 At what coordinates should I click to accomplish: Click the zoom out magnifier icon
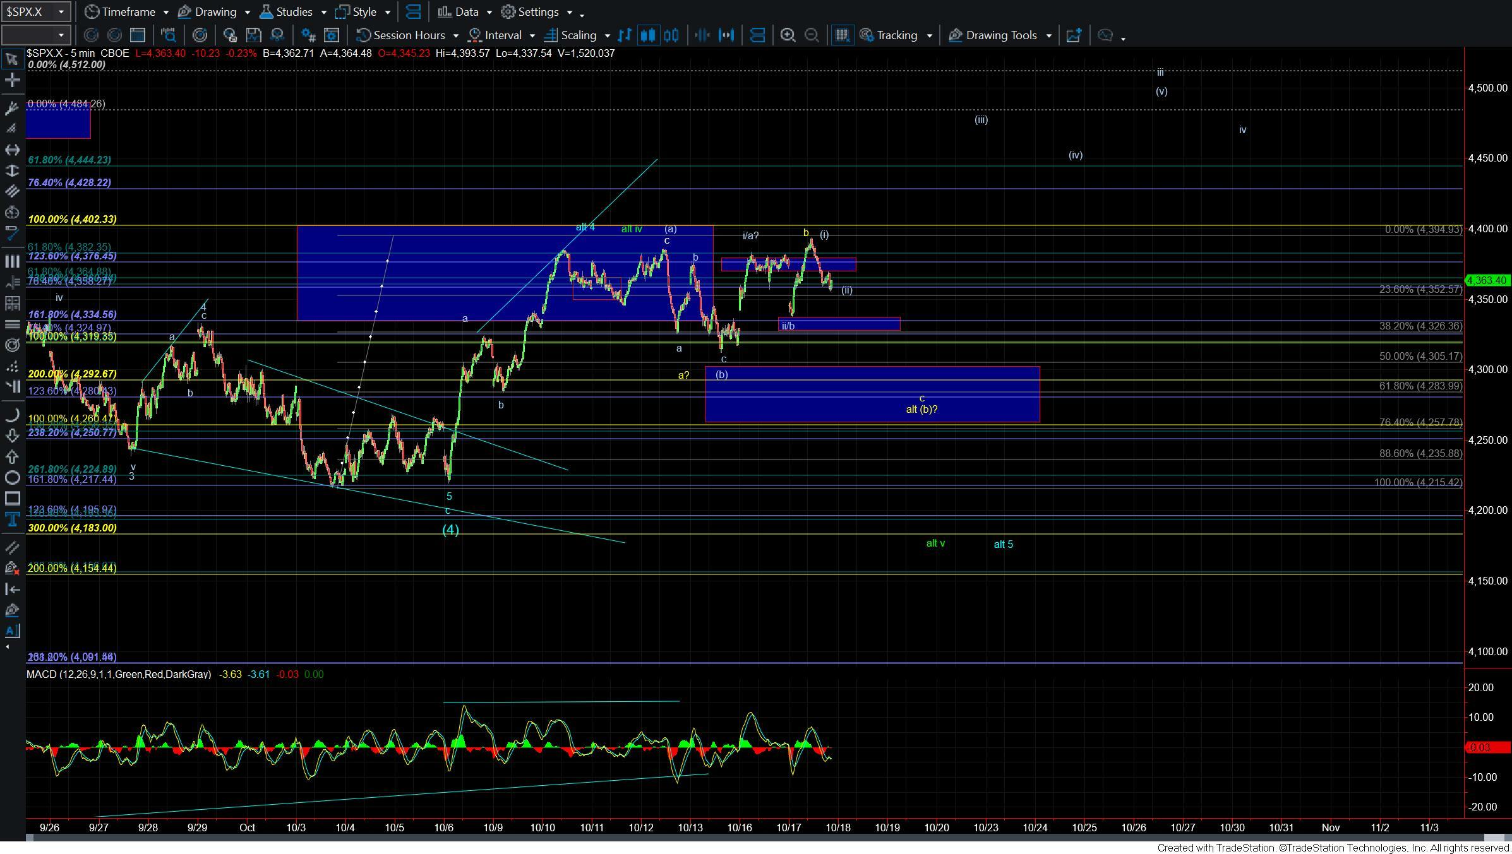pos(812,35)
